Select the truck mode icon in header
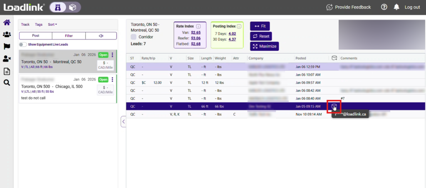Viewport: 426px width, 188px height. click(x=57, y=7)
